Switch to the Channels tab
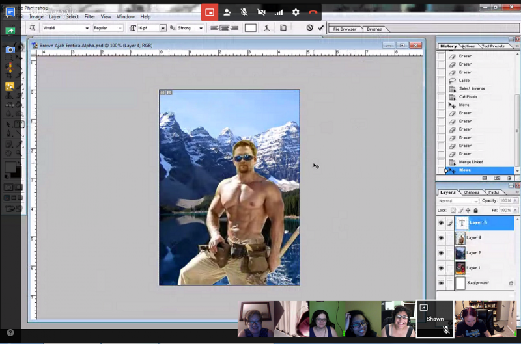This screenshot has height=344, width=521. tap(471, 192)
